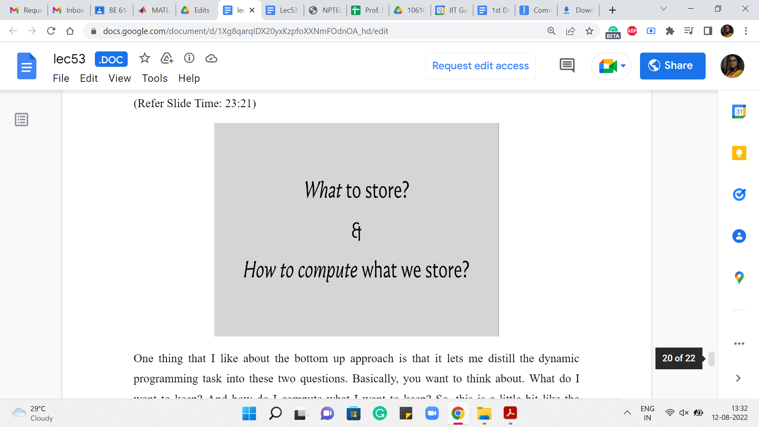The image size is (759, 427).
Task: Star the lec53 document
Action: [x=145, y=59]
